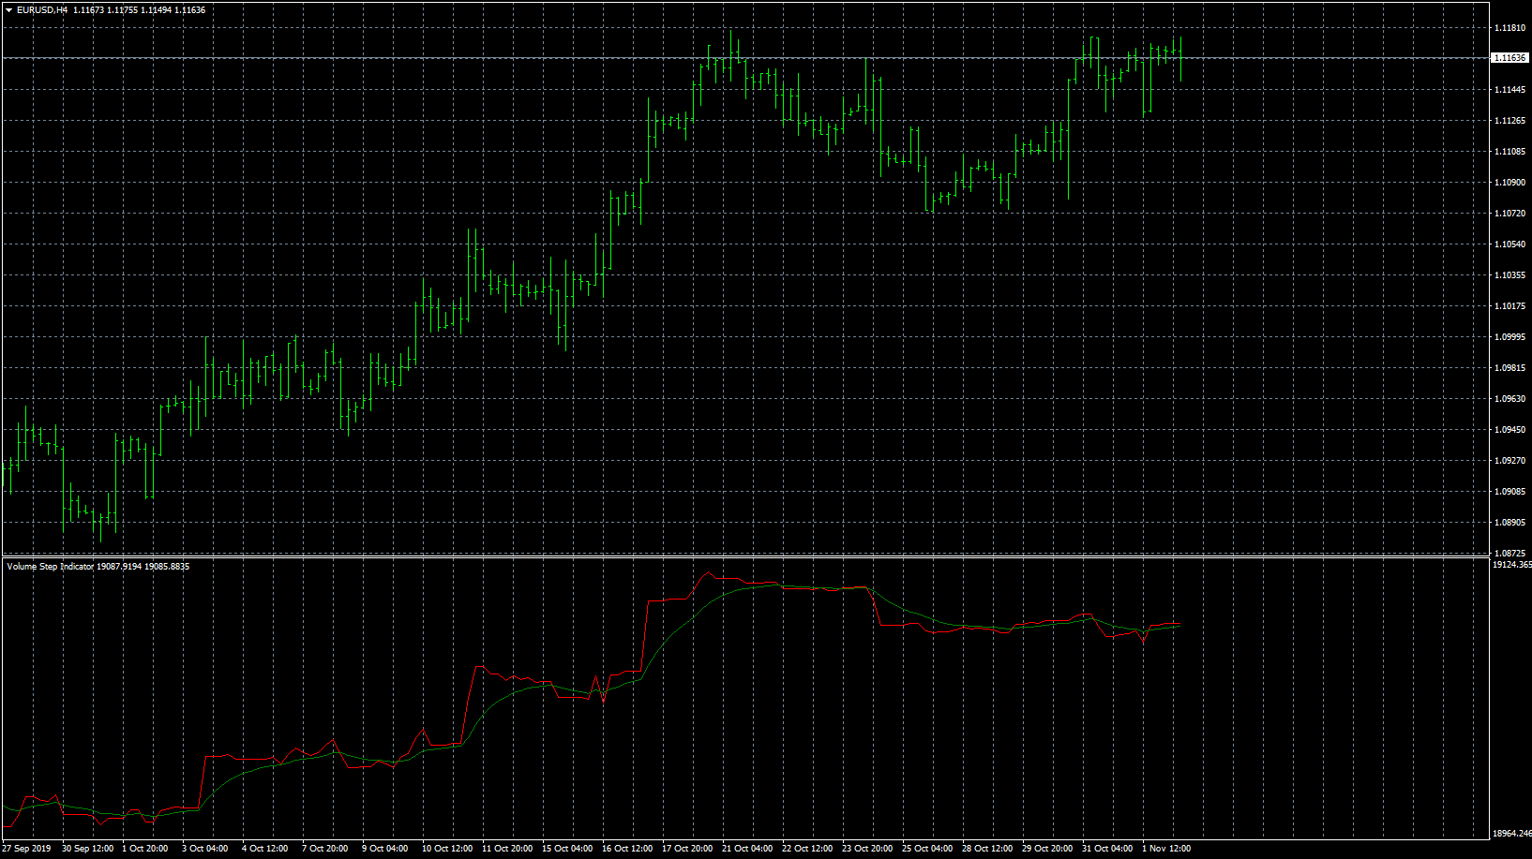Click the 11 Oct 20:00 time label

pyautogui.click(x=507, y=849)
